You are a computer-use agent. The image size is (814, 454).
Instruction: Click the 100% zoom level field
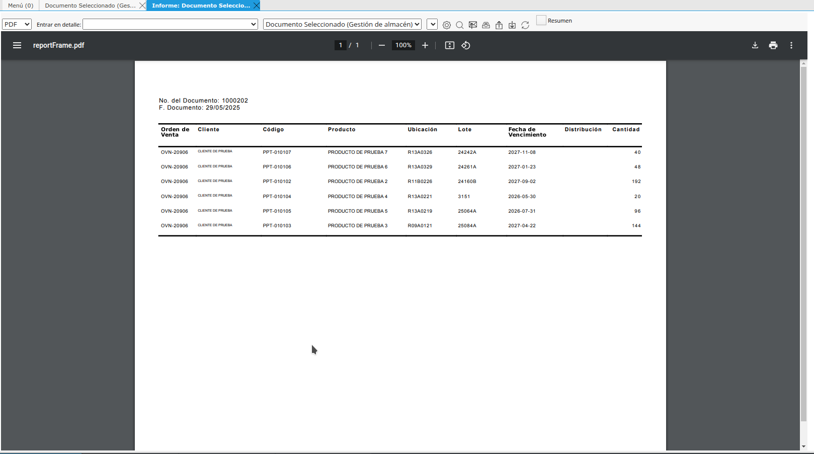pos(403,45)
